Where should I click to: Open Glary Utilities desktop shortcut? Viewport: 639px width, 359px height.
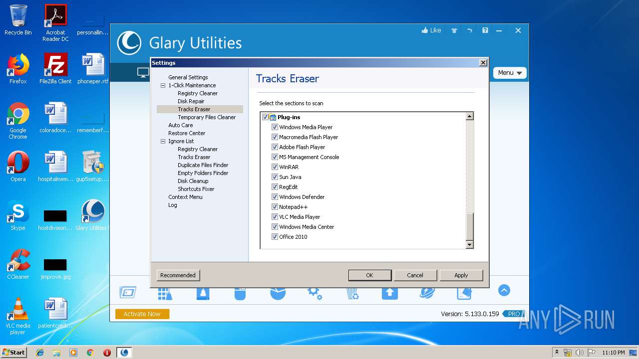pyautogui.click(x=93, y=215)
